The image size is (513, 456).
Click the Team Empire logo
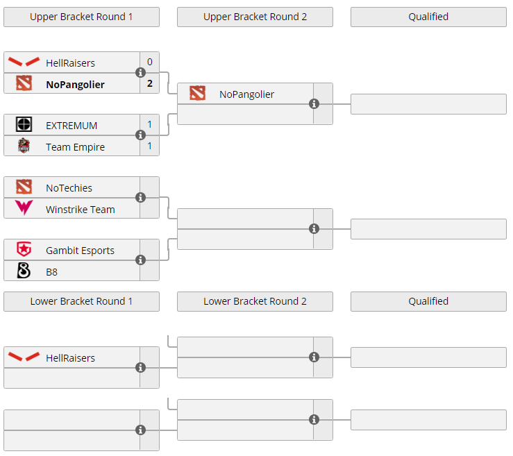pos(24,146)
